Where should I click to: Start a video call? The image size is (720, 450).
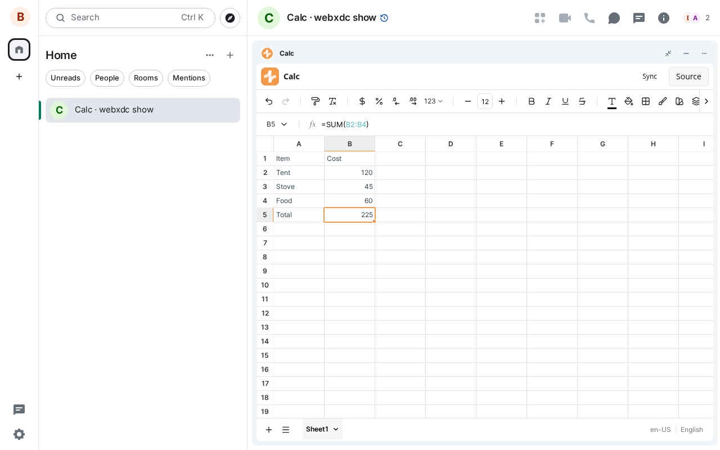pos(565,18)
